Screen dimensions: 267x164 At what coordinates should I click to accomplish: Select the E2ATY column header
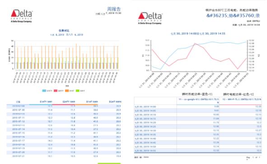click(x=69, y=102)
